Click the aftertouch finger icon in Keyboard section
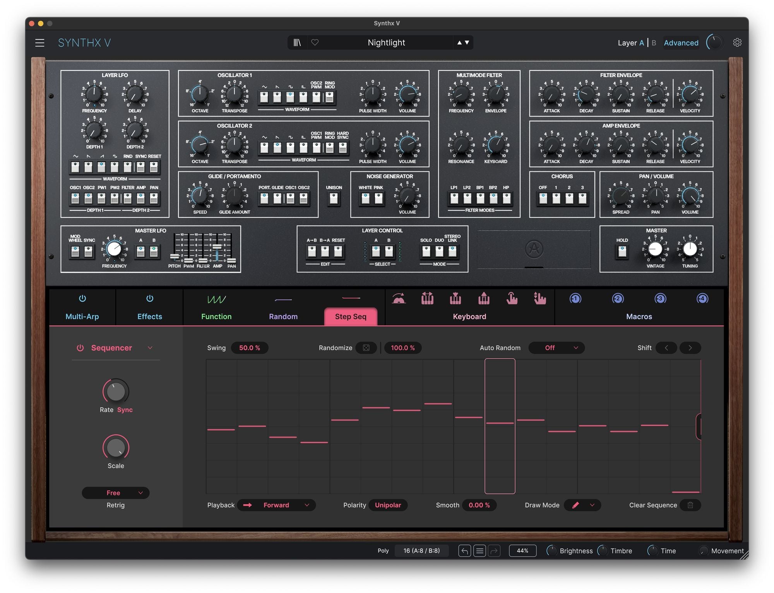774x593 pixels. point(512,298)
